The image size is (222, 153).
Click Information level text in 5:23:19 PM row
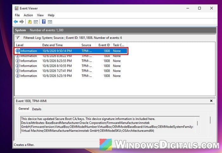click(x=29, y=76)
